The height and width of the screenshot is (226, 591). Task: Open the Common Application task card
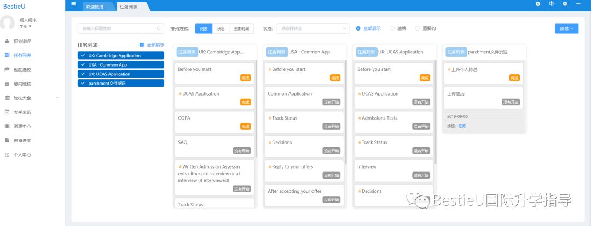pyautogui.click(x=304, y=98)
